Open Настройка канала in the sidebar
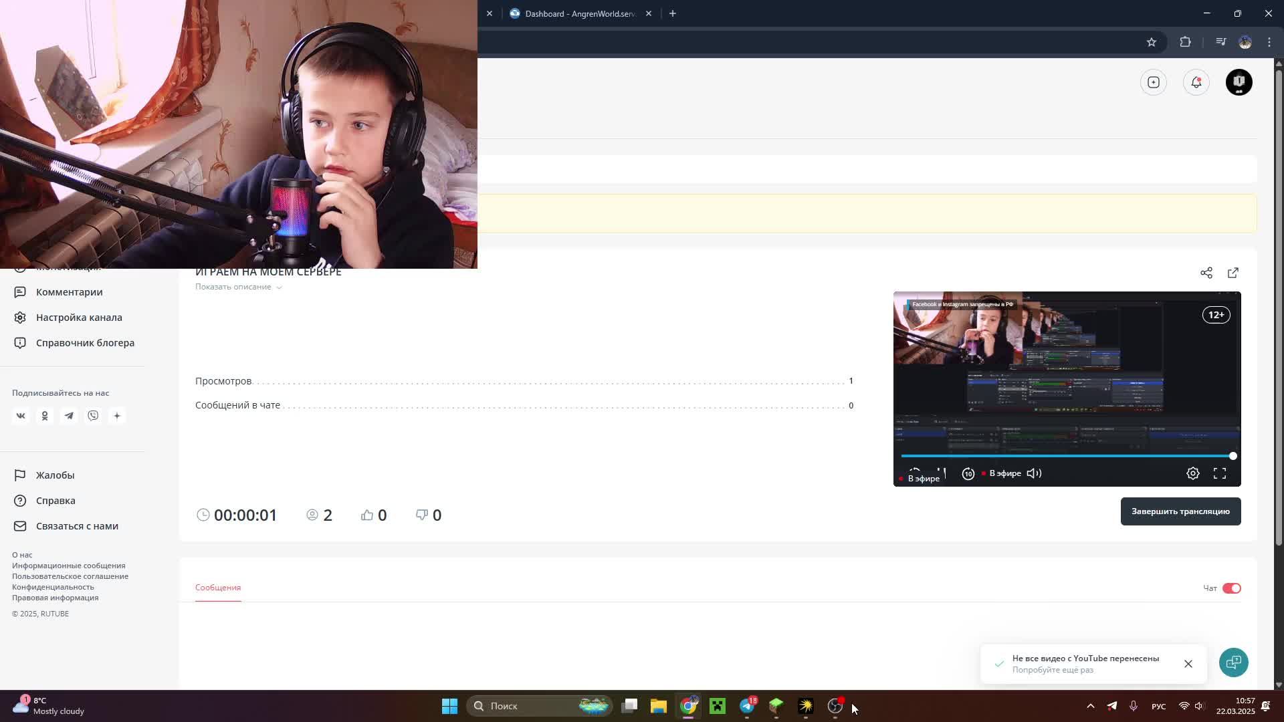The height and width of the screenshot is (722, 1284). [x=79, y=318]
